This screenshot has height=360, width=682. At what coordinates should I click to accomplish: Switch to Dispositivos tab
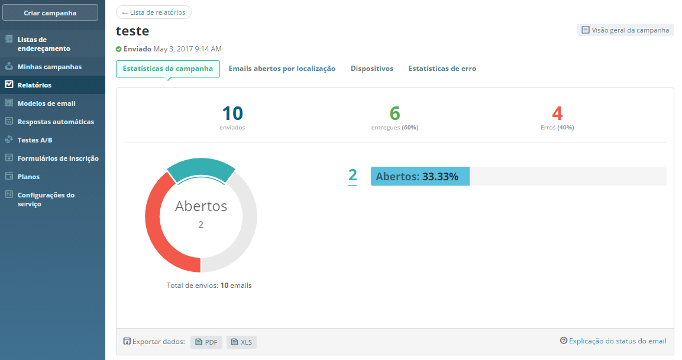(x=372, y=69)
